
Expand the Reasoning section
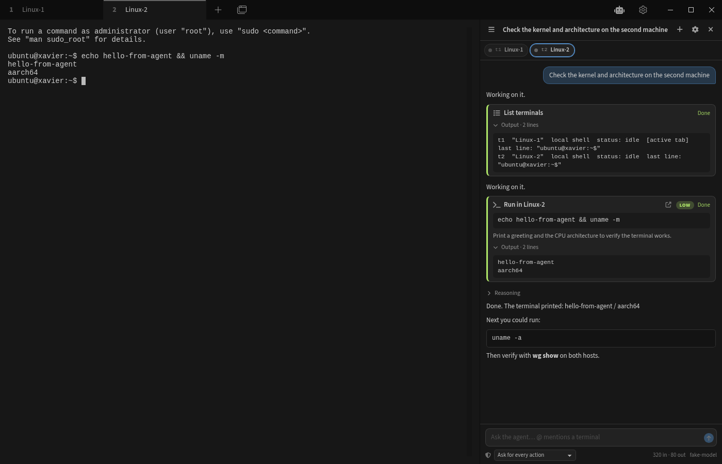[x=504, y=293]
